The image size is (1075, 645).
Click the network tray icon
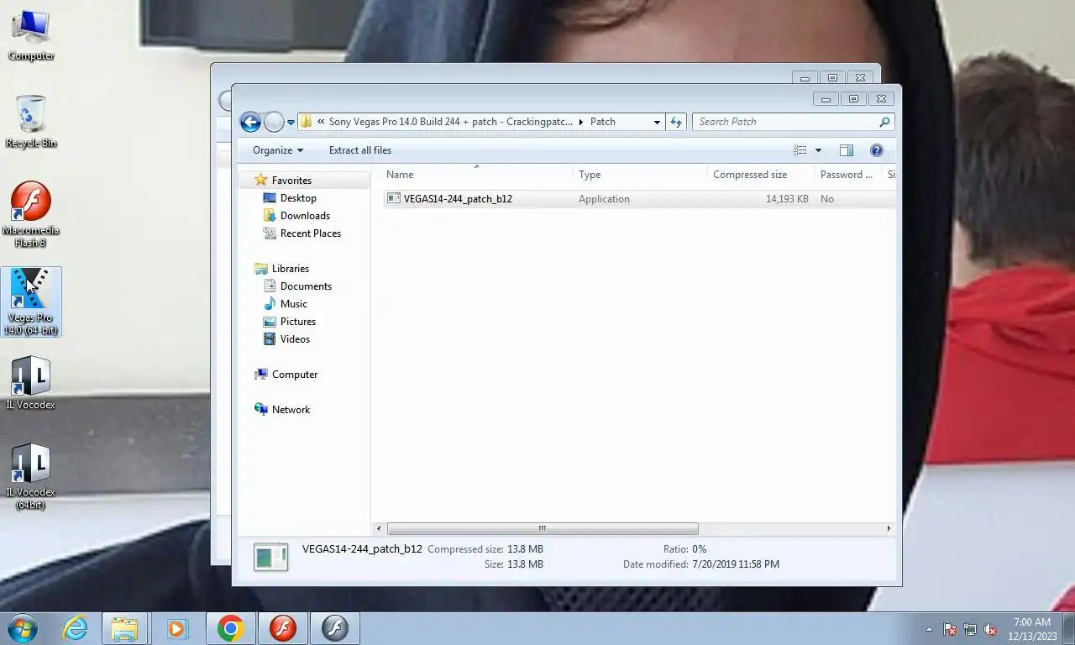click(970, 629)
